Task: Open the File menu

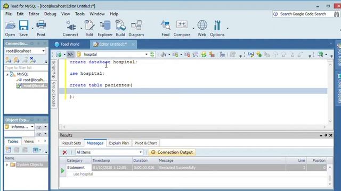Action: click(9, 14)
